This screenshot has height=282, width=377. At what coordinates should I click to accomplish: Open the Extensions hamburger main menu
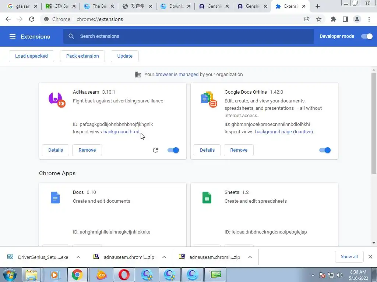pos(13,36)
